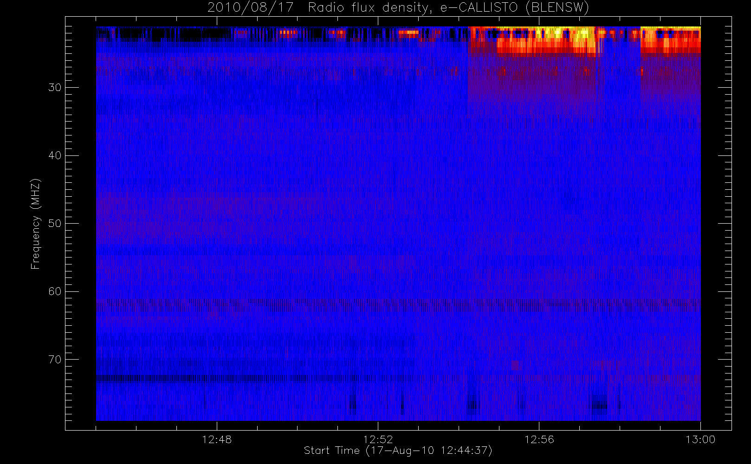Image resolution: width=751 pixels, height=464 pixels.
Task: Click the time tick label '12:48'
Action: pyautogui.click(x=217, y=439)
